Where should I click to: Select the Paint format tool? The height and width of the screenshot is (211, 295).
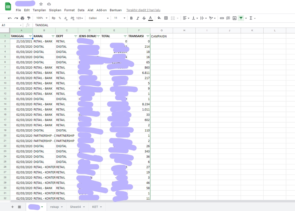point(29,18)
